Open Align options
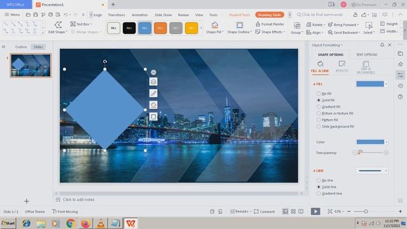Image resolution: width=407 pixels, height=229 pixels. coord(315,32)
